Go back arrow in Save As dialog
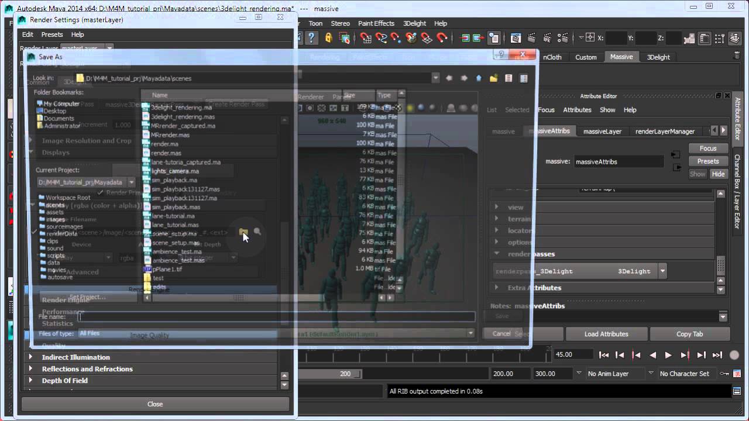Screen dimensions: 749x421 [x=449, y=78]
